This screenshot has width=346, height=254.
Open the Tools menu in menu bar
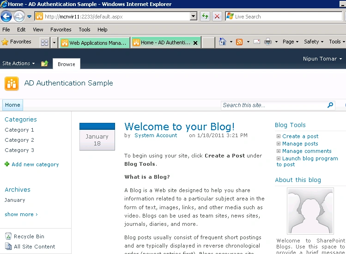pos(85,30)
